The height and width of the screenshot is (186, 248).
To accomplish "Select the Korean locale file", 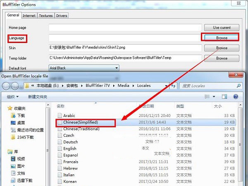I will [146, 181].
